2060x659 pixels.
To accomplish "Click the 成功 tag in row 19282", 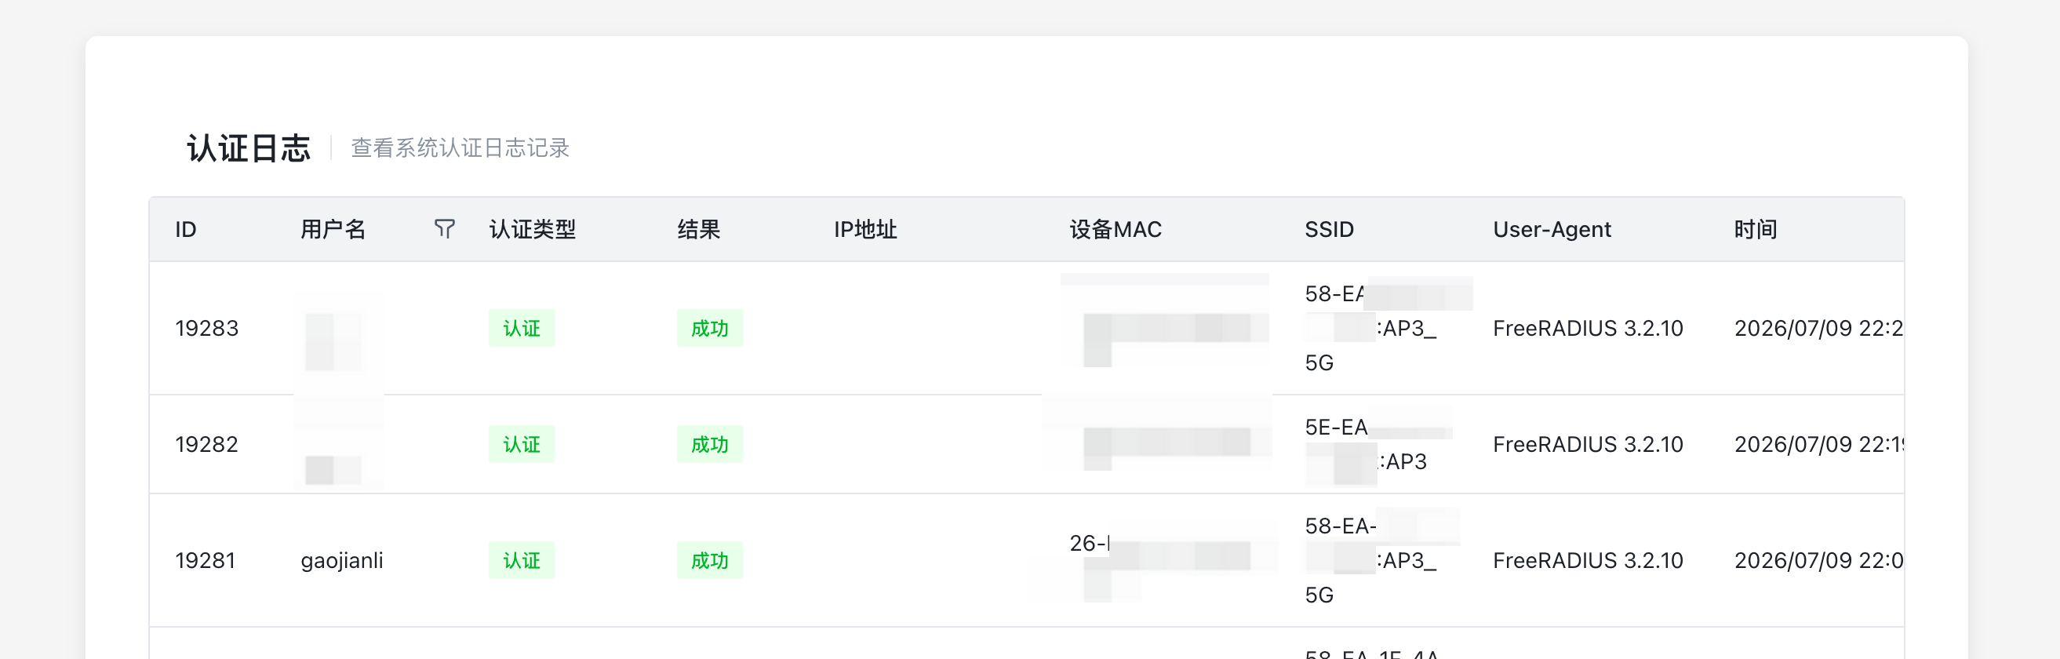I will tap(709, 445).
